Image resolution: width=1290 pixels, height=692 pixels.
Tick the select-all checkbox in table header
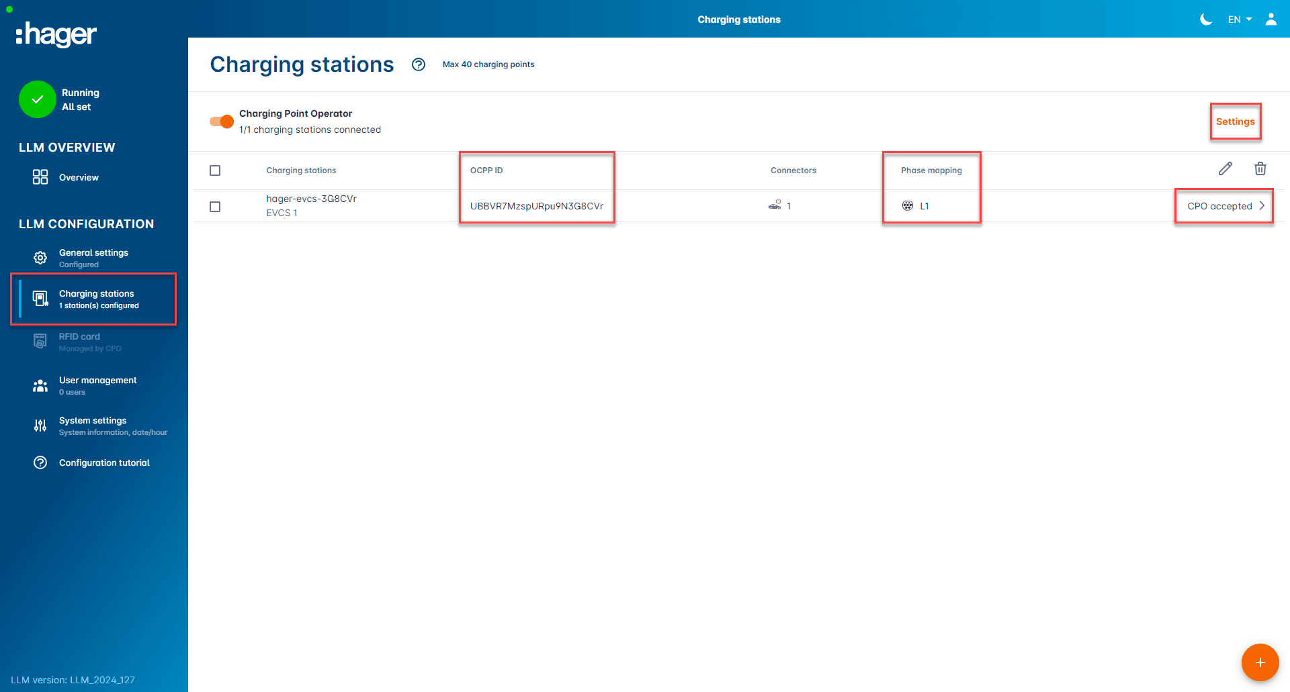(x=215, y=170)
